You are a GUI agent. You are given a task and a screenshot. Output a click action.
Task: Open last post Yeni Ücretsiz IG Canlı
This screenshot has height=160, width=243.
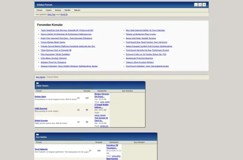pyautogui.click(x=101, y=119)
